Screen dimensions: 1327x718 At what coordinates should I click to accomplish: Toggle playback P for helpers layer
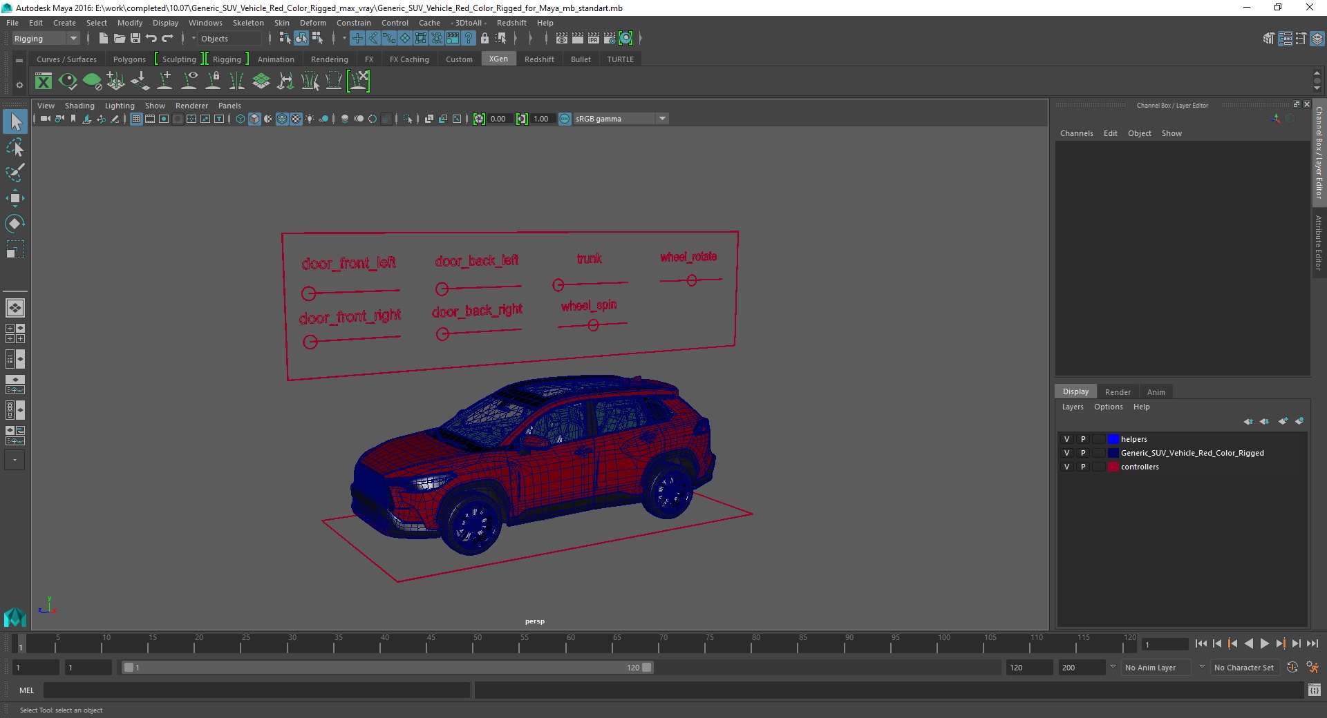click(1083, 439)
